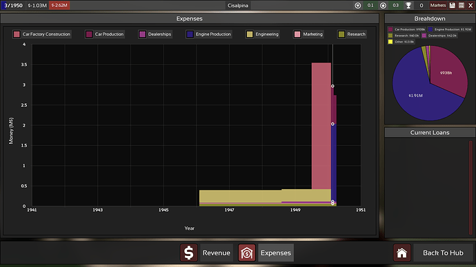Click the $-1.03M balance value
This screenshot has width=476, height=267.
(37, 5)
